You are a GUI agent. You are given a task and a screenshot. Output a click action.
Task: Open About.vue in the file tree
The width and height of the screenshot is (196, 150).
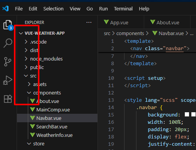pyautogui.click(x=57, y=101)
